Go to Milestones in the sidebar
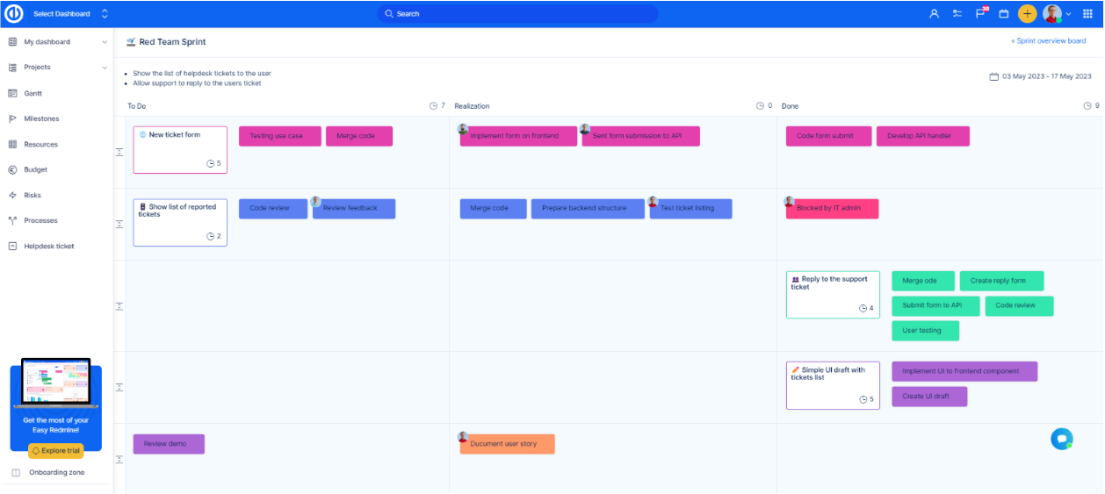1105x494 pixels. 40,118
